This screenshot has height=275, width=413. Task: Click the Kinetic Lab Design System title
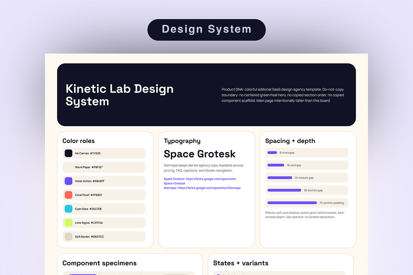119,95
